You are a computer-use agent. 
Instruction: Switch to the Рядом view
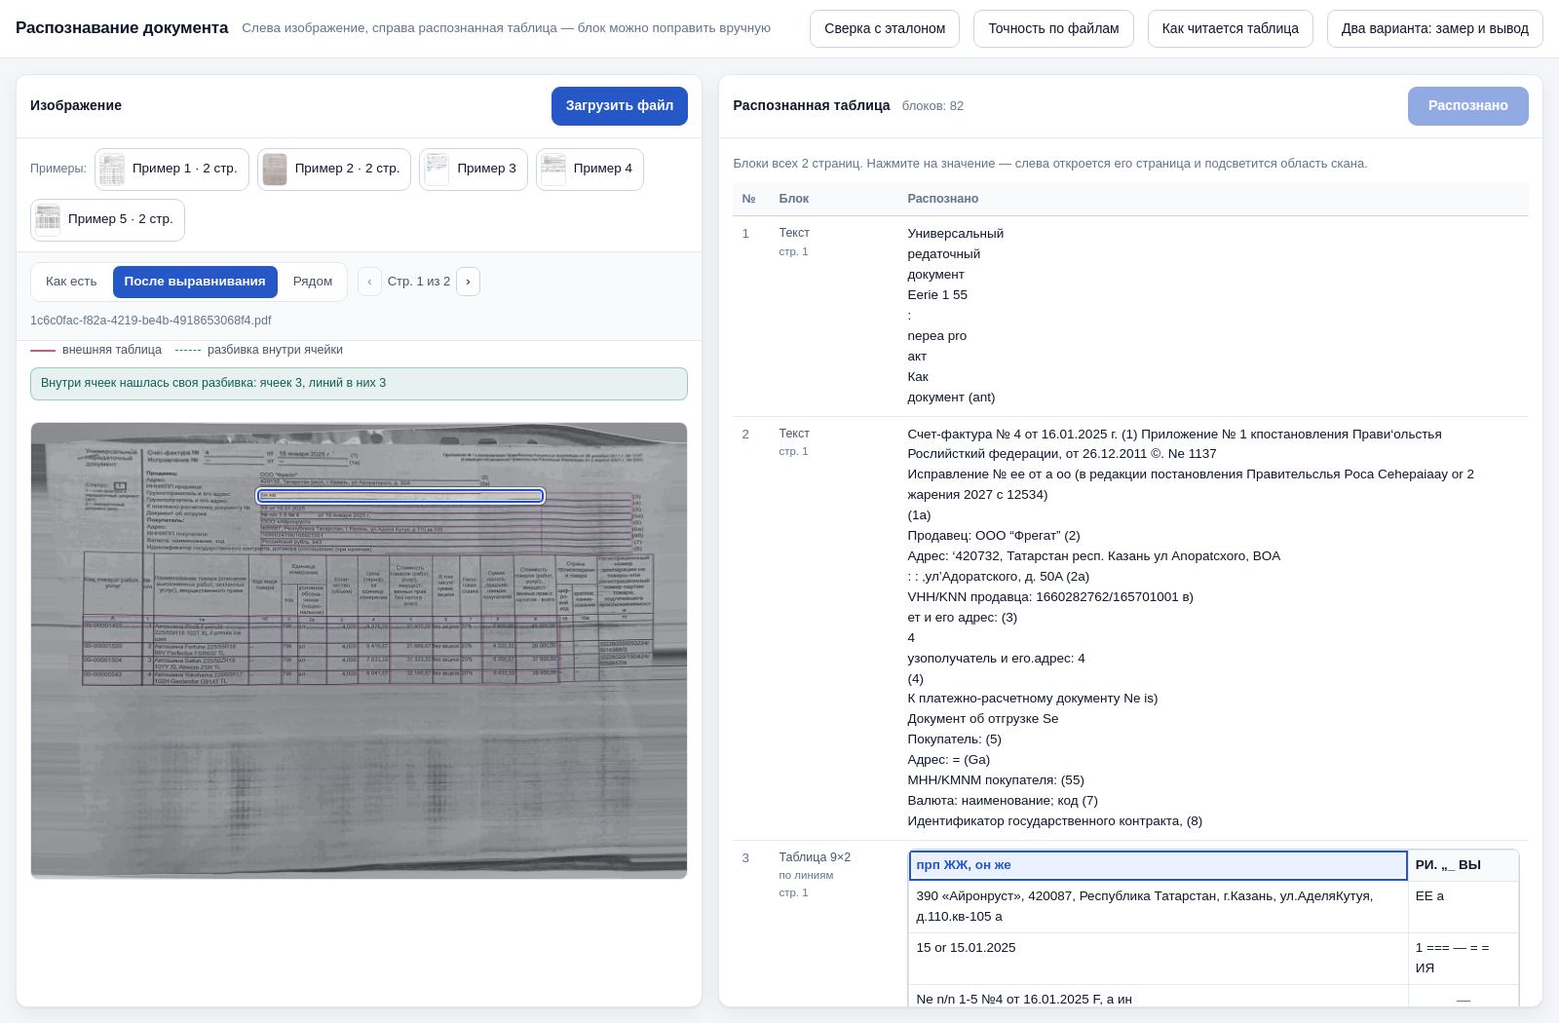coord(313,282)
